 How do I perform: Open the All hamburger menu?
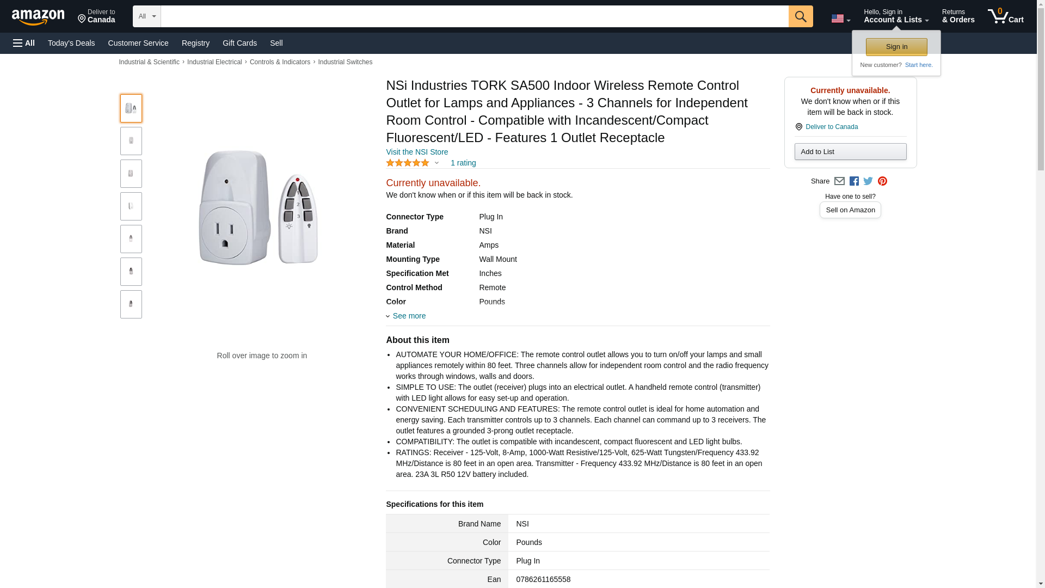pyautogui.click(x=24, y=43)
